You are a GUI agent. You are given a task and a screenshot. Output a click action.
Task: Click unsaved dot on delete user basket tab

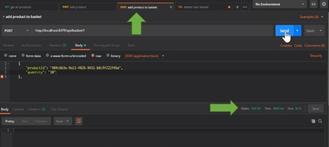(229, 7)
